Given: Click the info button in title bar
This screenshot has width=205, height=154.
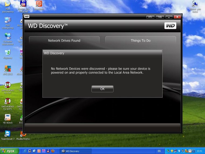Looking at the screenshot, I should pyautogui.click(x=150, y=17).
